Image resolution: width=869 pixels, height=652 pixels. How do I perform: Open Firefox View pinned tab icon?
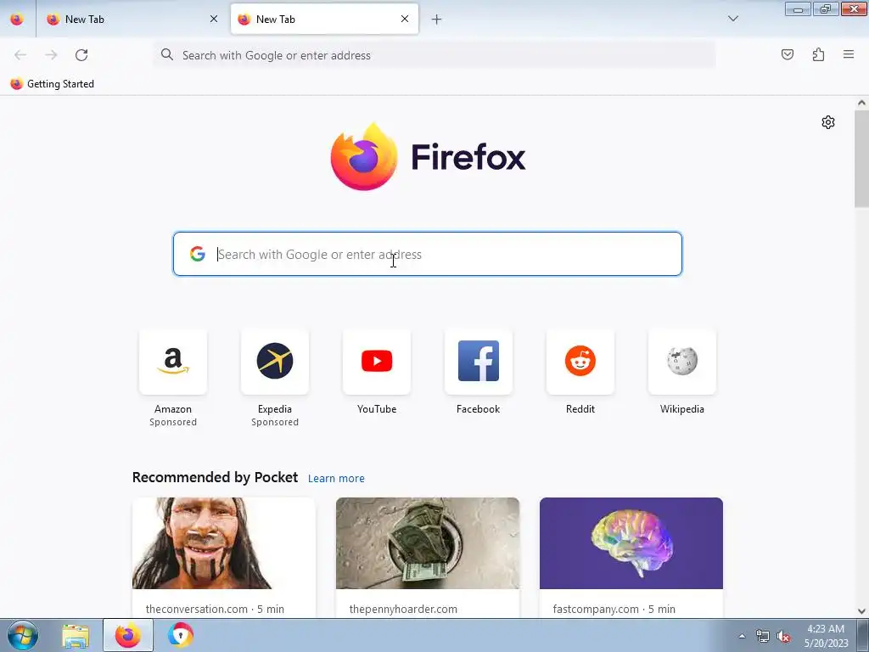tap(17, 20)
